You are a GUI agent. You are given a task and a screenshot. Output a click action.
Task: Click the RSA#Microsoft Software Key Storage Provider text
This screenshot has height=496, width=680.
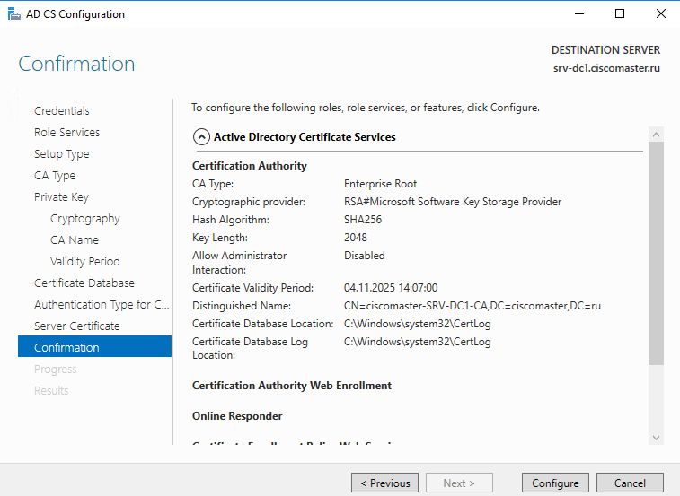(x=453, y=202)
